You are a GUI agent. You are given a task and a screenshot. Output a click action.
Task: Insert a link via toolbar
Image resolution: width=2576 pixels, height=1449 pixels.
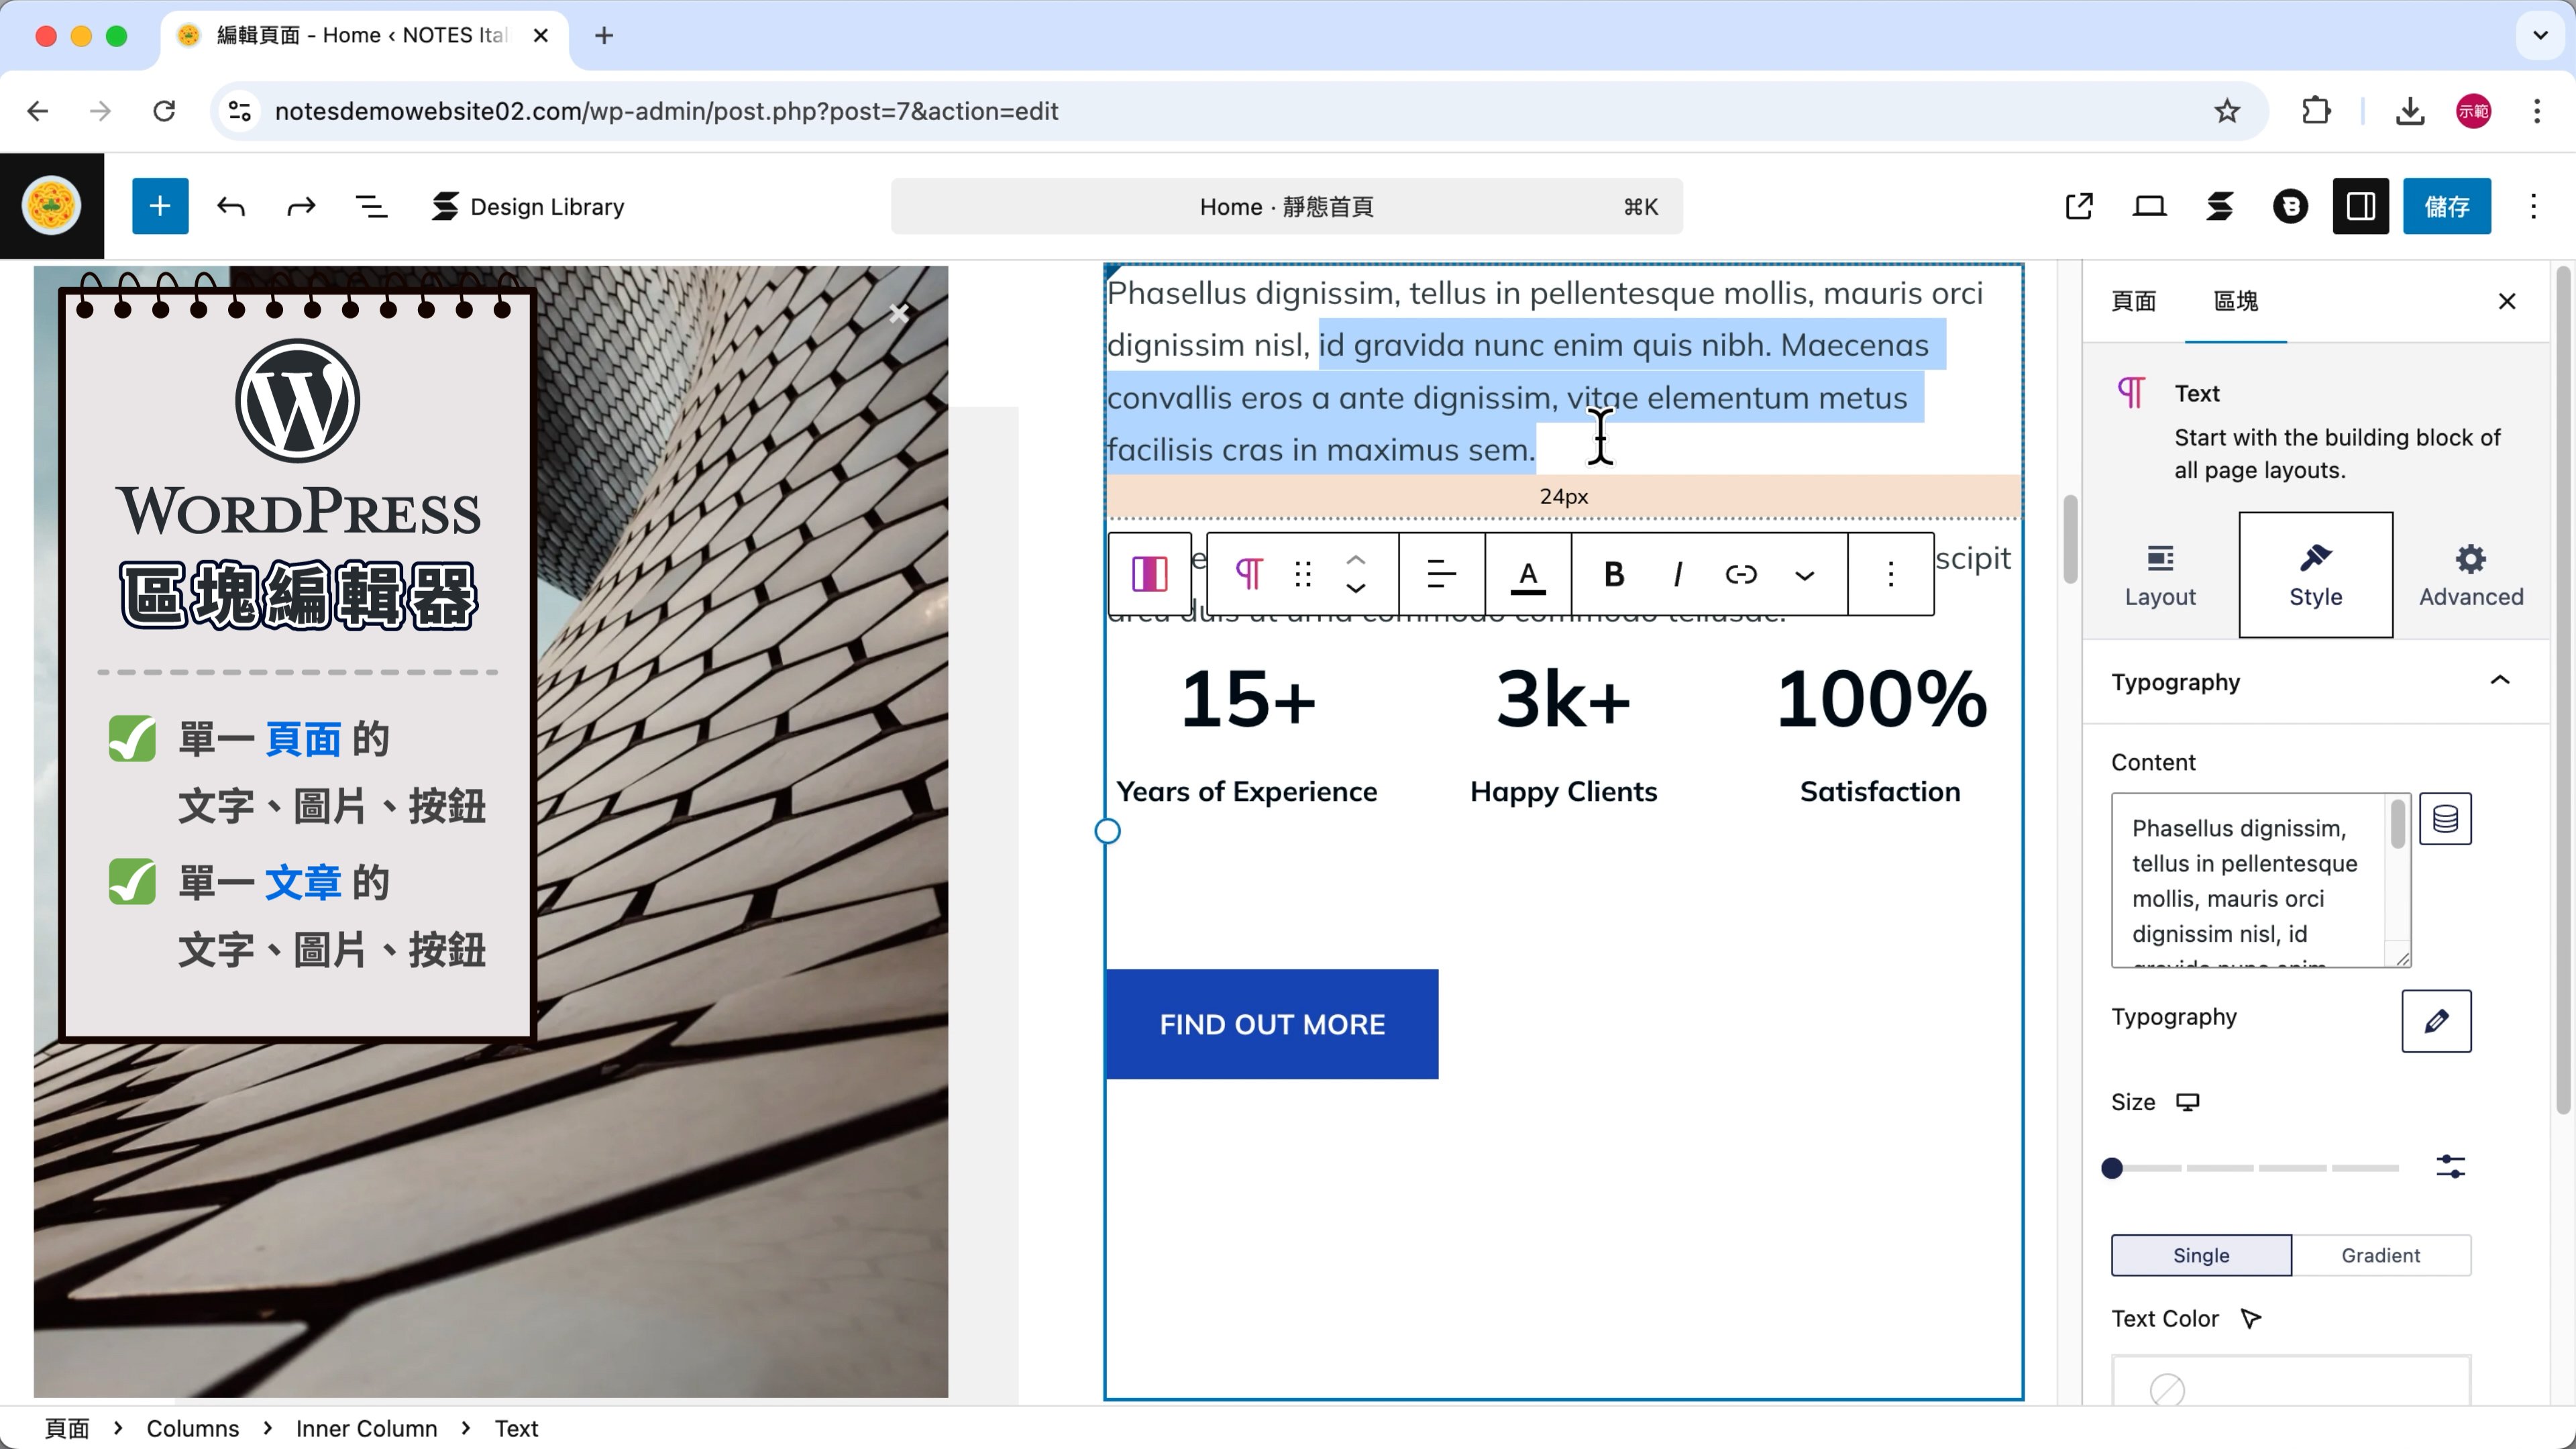[1741, 574]
